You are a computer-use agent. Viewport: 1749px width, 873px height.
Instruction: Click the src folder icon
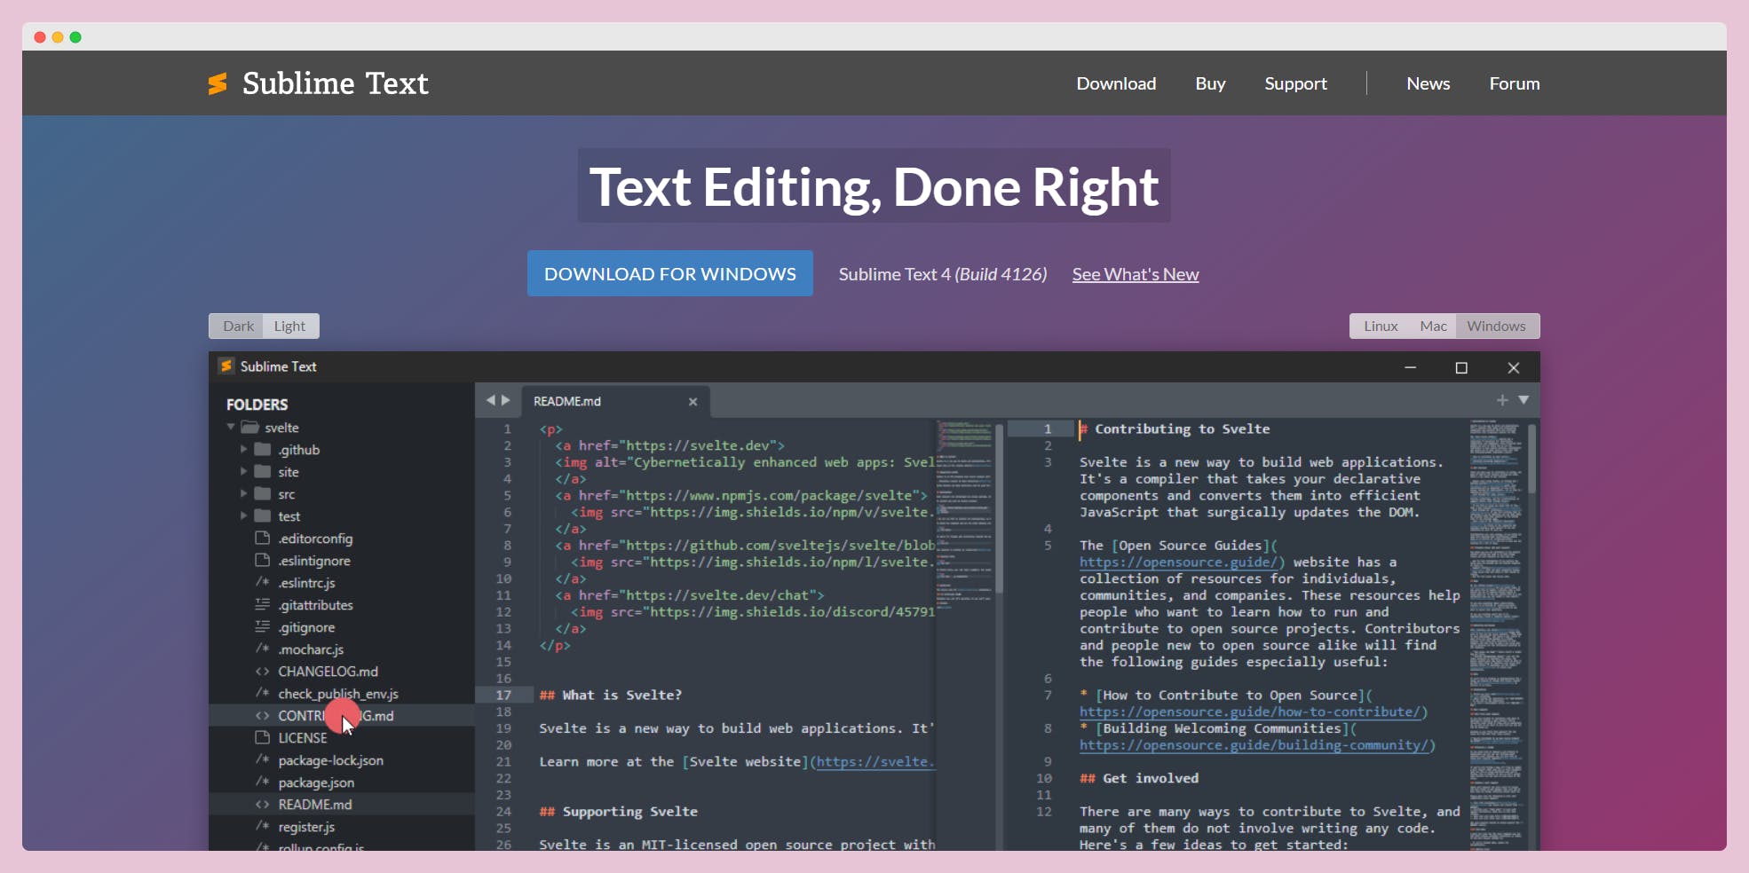[x=263, y=493]
